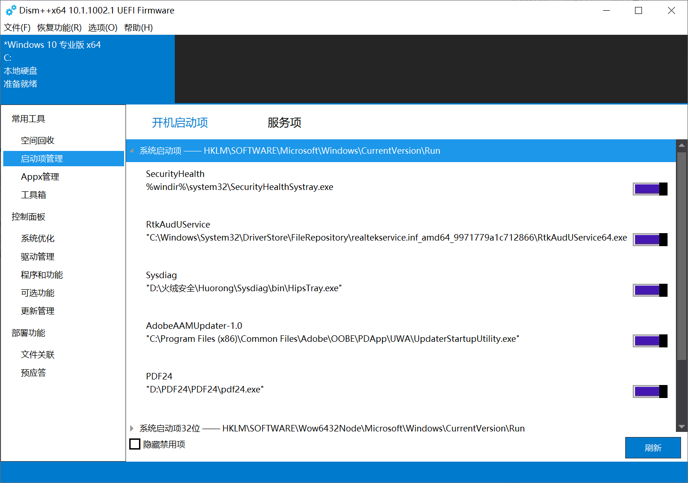Open the 文件(F) menu
The image size is (688, 483).
point(17,27)
